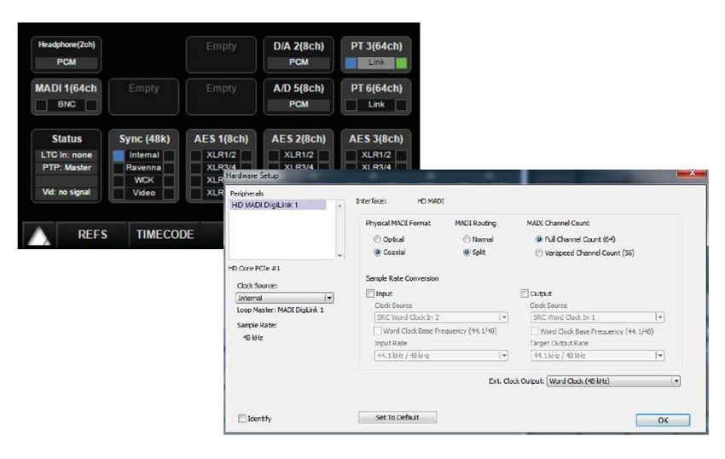Choose Ravenna as sync source
The height and width of the screenshot is (459, 725).
[144, 167]
